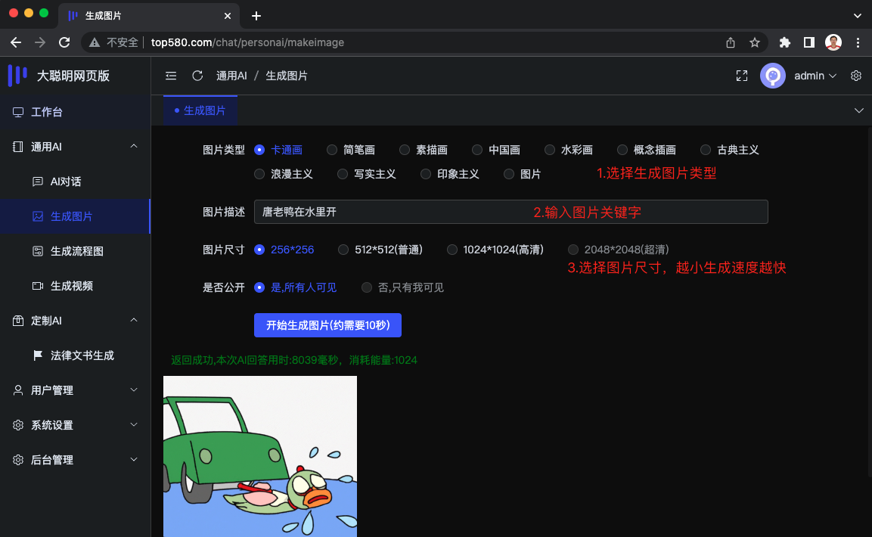Image resolution: width=872 pixels, height=537 pixels.
Task: Collapse the sidebar using the hamburger icon
Action: (x=171, y=76)
